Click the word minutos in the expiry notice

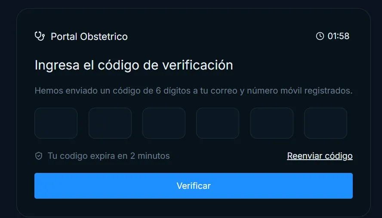point(154,156)
